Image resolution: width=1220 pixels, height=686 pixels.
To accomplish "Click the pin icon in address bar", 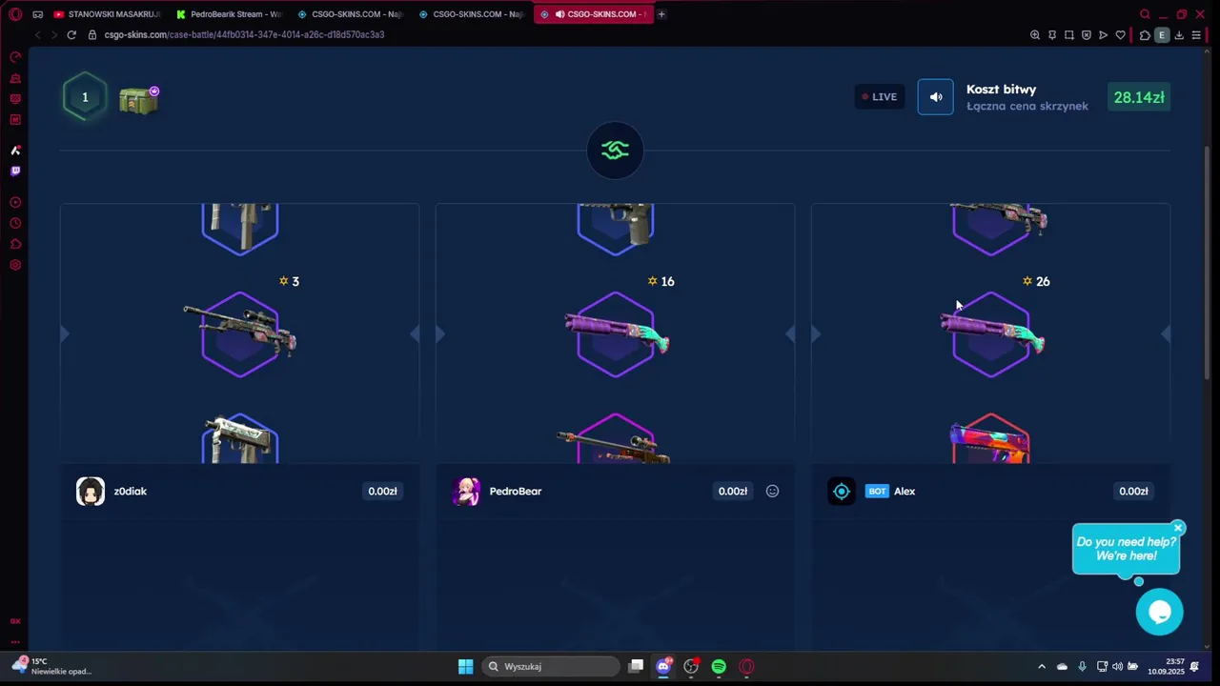I will click(x=1052, y=35).
